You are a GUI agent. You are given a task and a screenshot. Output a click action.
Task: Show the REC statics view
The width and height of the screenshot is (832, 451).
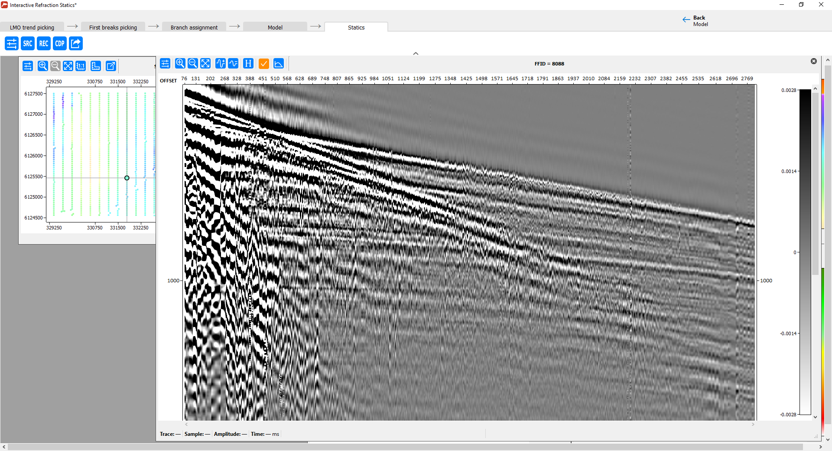point(44,43)
